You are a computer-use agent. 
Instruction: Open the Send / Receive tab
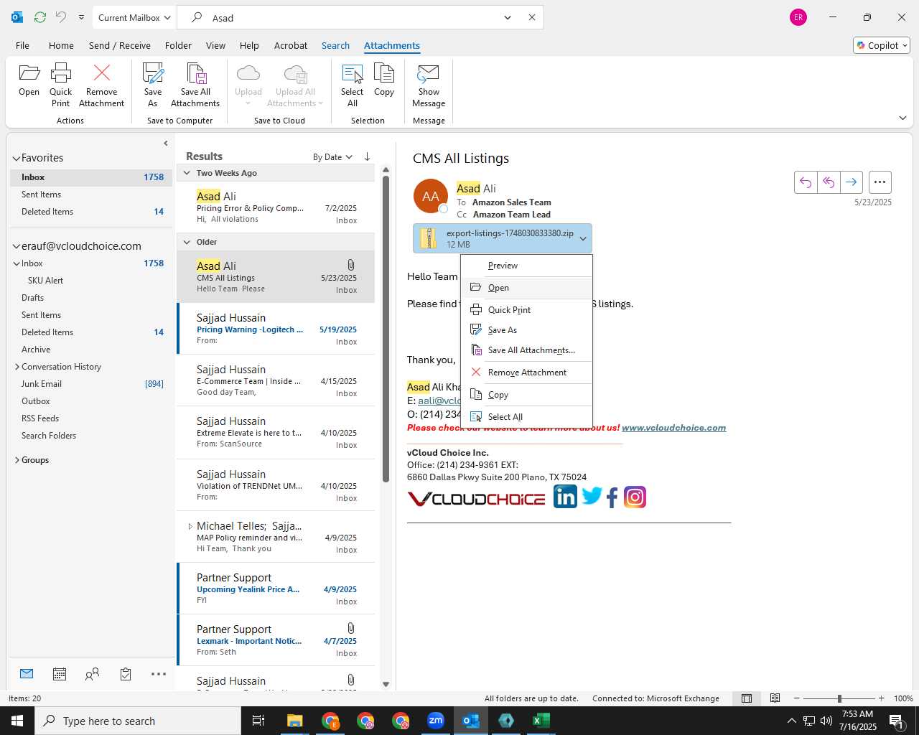coord(120,45)
